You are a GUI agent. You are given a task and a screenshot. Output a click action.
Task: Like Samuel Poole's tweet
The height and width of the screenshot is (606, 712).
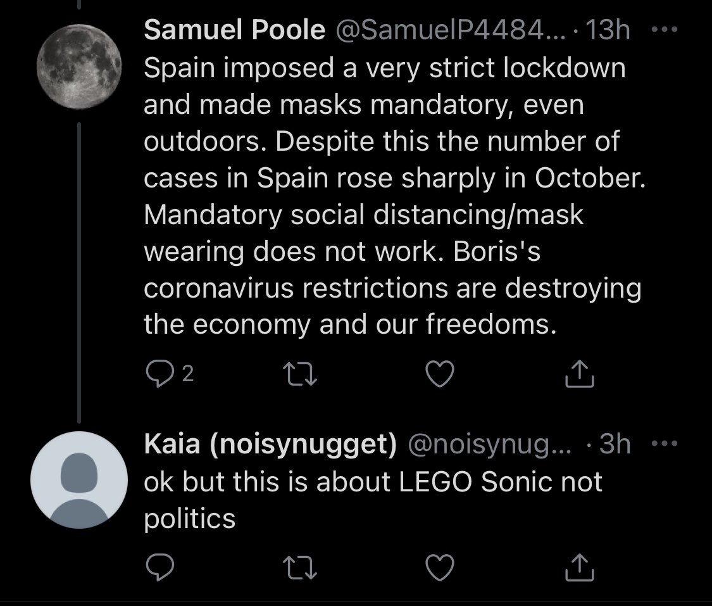440,374
